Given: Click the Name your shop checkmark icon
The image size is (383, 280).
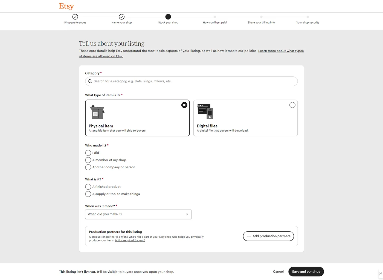Looking at the screenshot, I should [122, 17].
